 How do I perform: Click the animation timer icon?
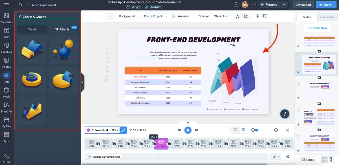pyautogui.click(x=245, y=16)
